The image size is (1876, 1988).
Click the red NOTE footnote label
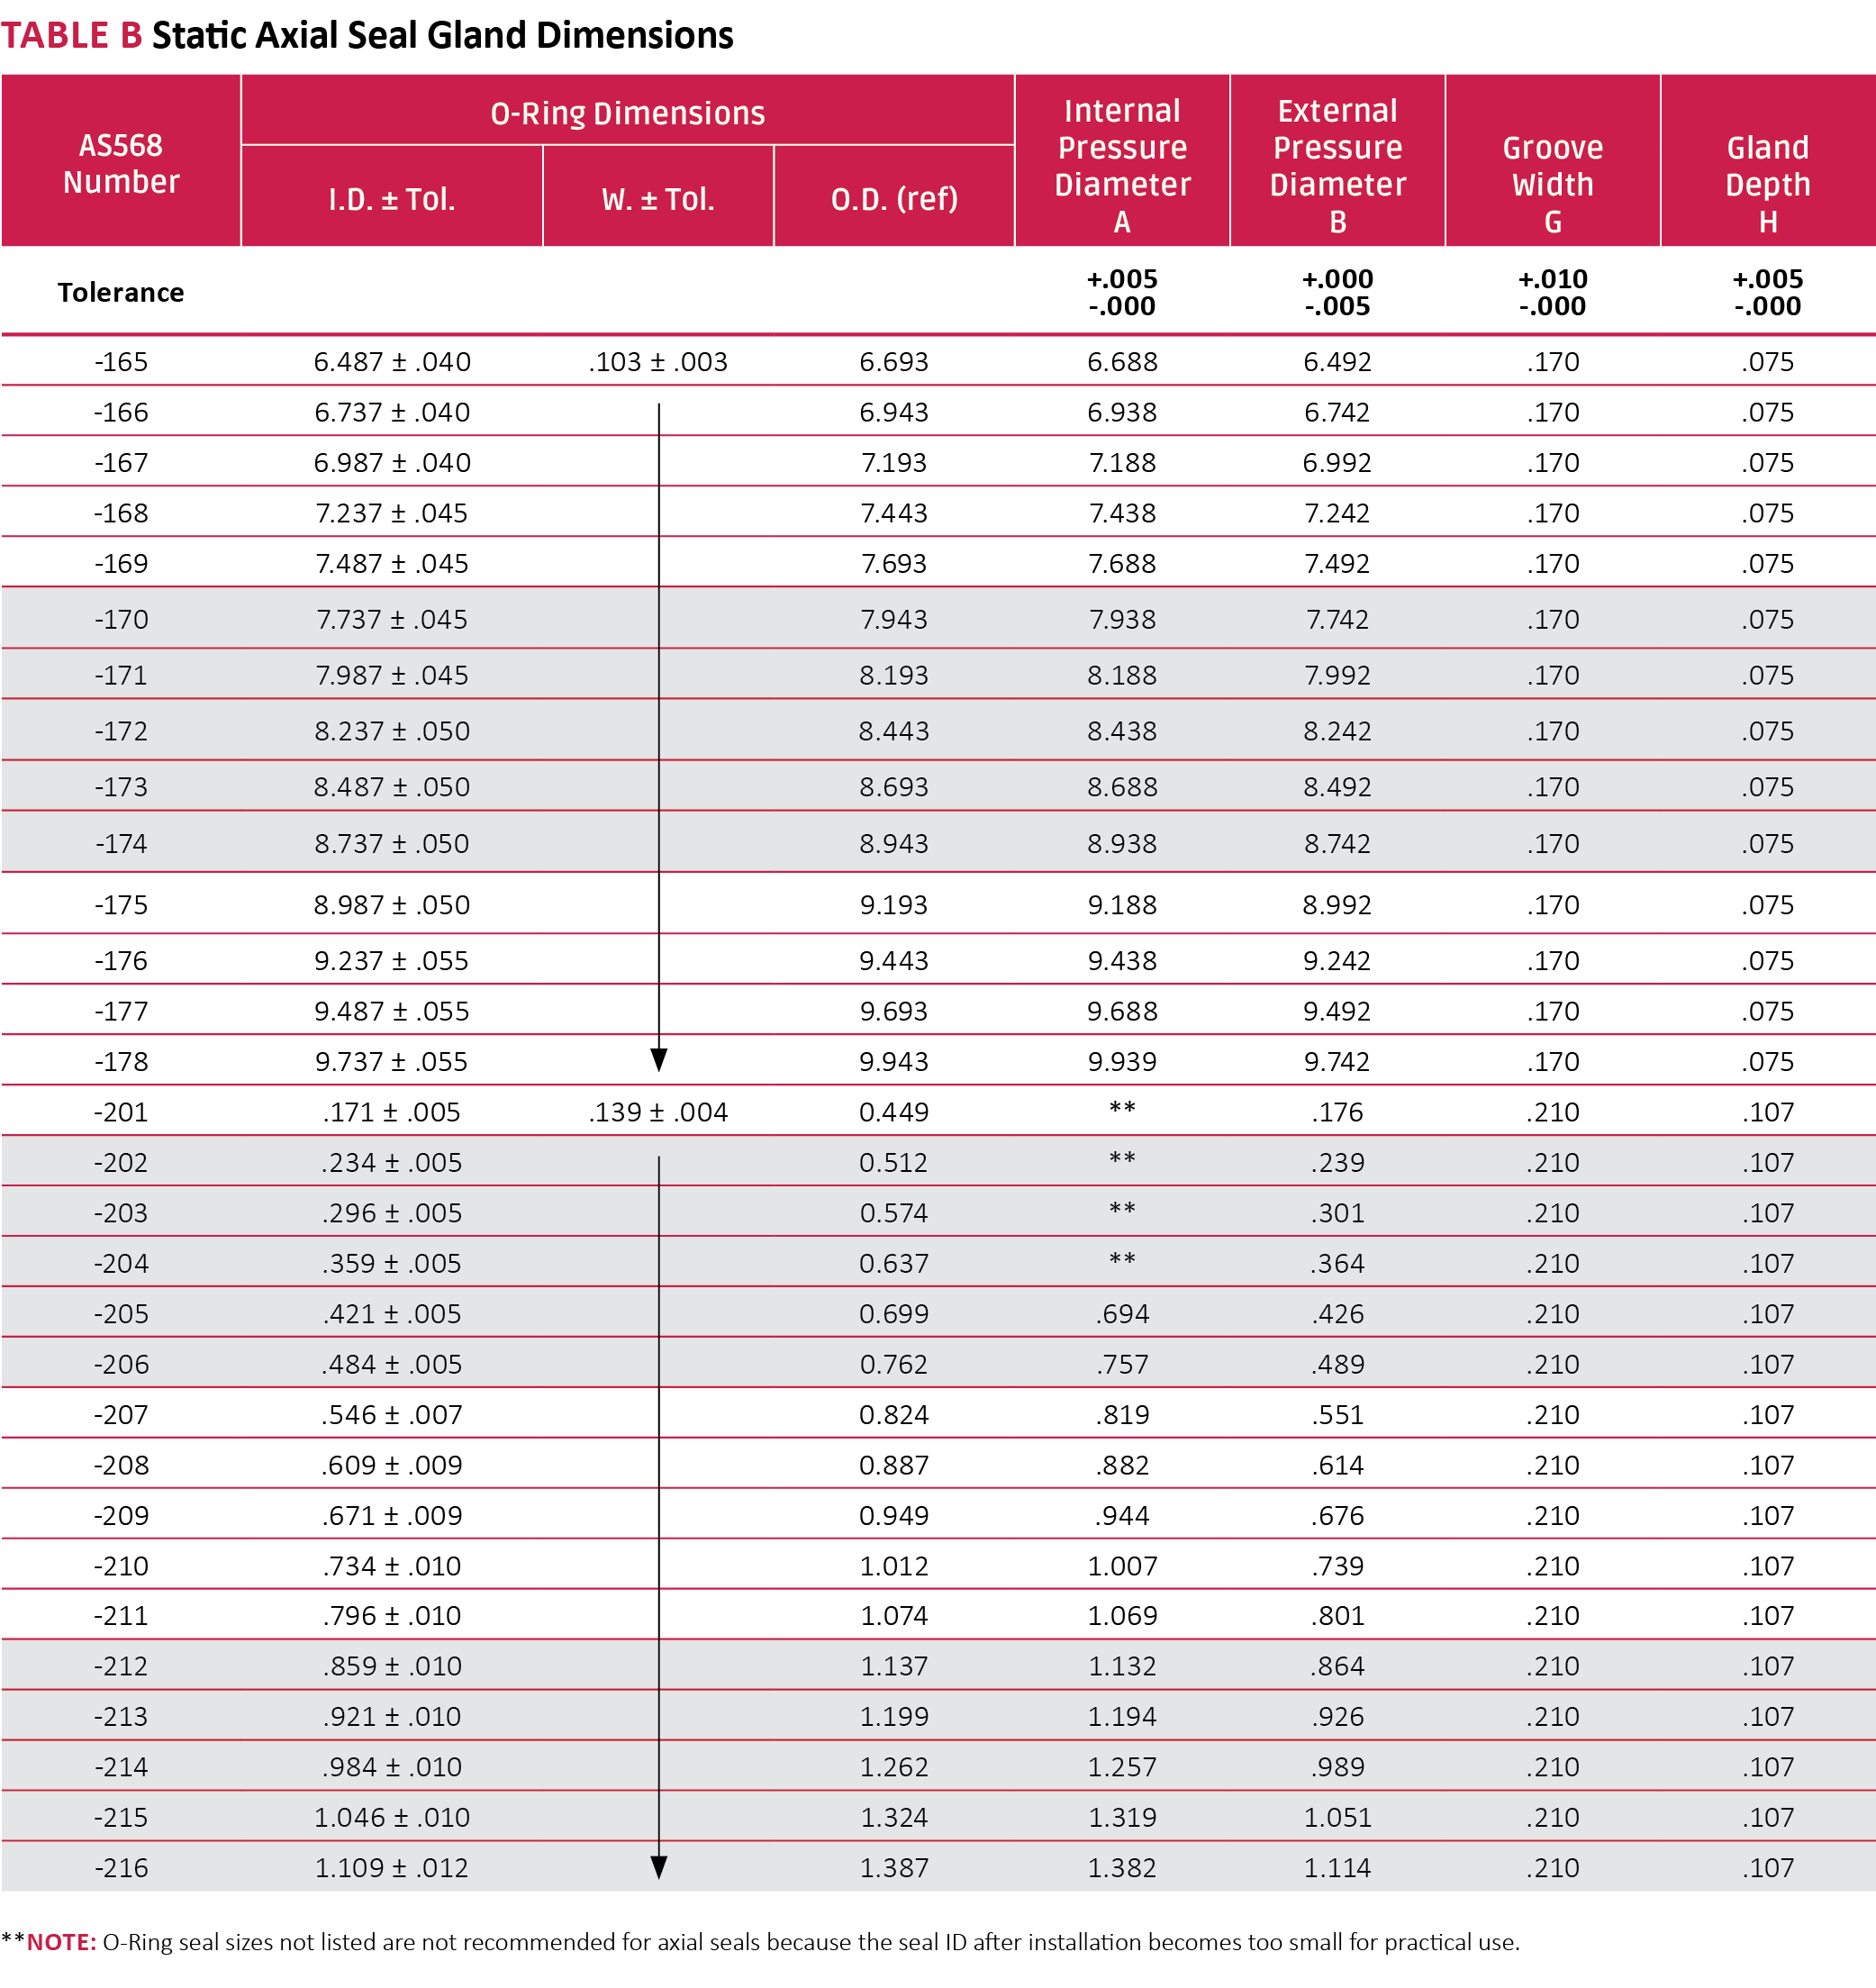coord(61,1942)
